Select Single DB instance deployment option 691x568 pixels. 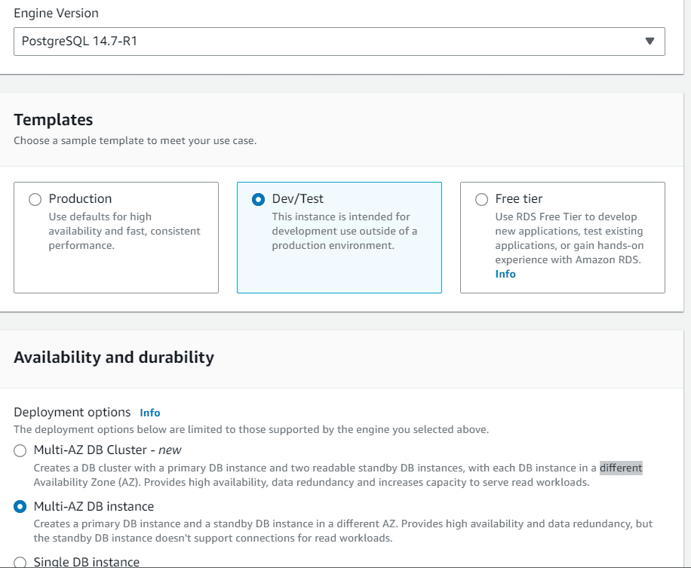click(20, 562)
